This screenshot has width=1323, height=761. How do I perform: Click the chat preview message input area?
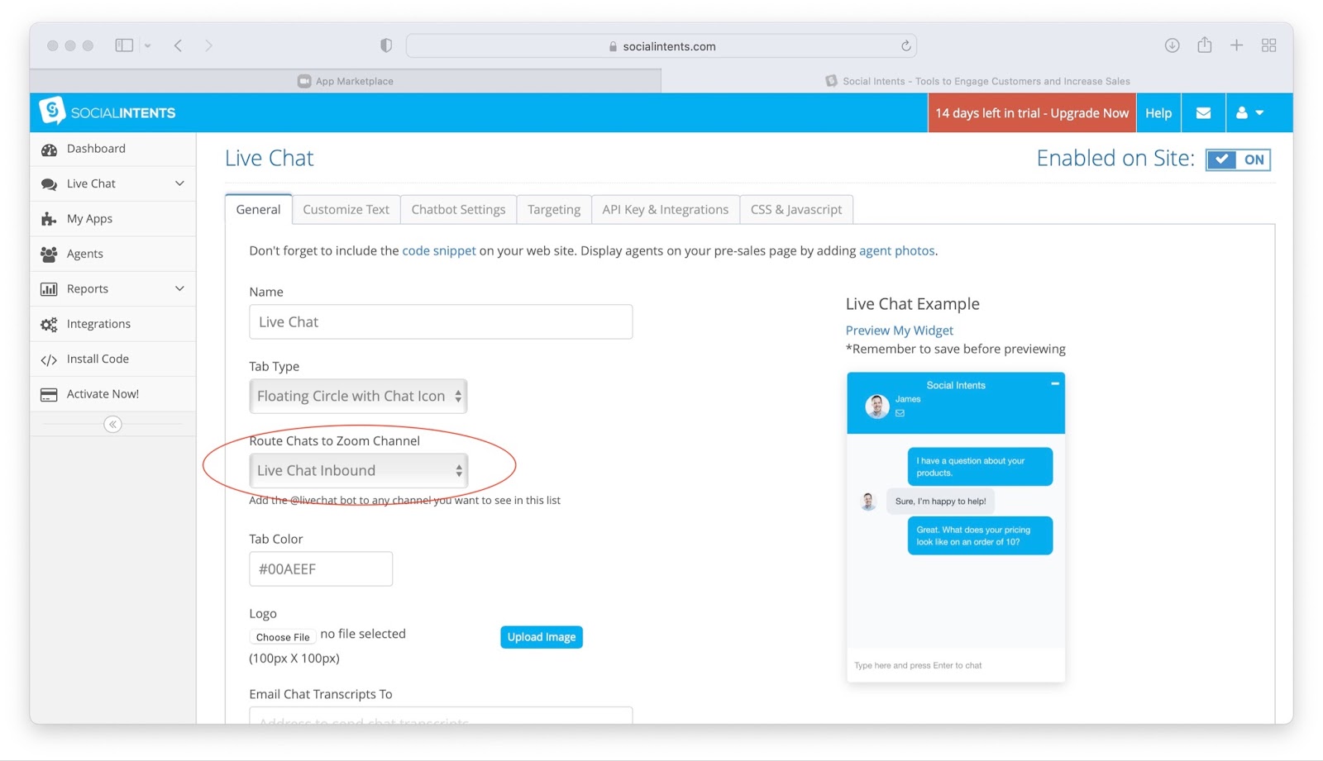pyautogui.click(x=956, y=665)
